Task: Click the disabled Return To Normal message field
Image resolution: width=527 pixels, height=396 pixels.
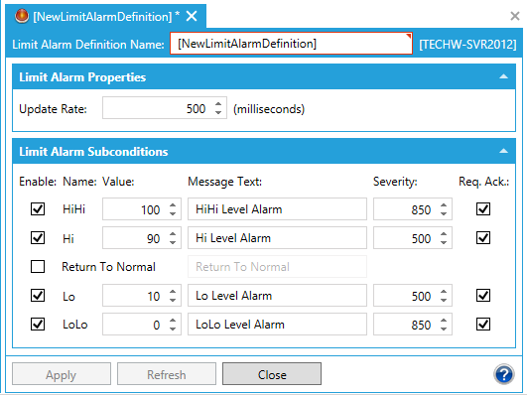Action: pos(277,267)
